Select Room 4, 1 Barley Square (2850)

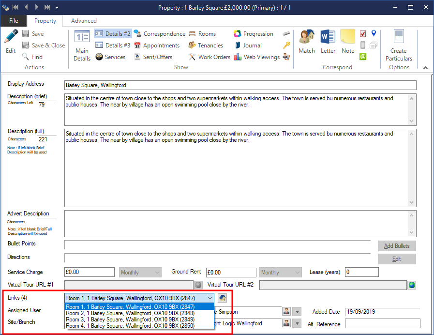[139, 326]
